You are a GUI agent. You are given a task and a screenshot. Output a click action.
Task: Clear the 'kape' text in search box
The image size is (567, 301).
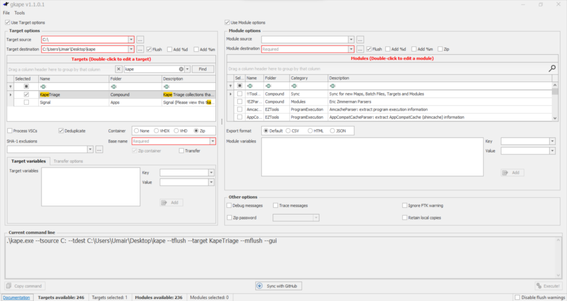[x=181, y=69]
